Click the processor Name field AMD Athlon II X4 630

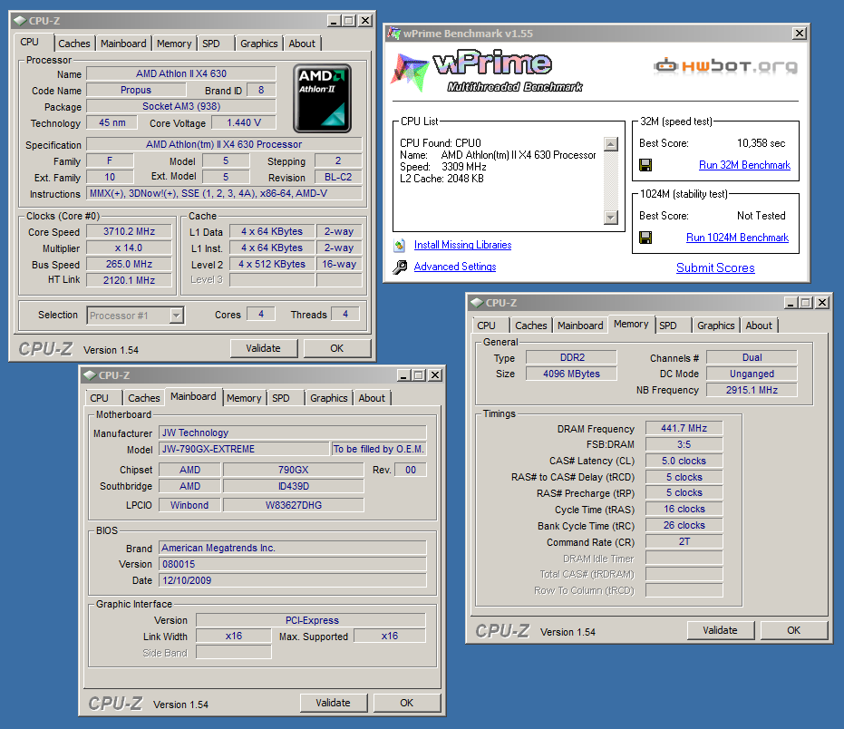pos(181,73)
